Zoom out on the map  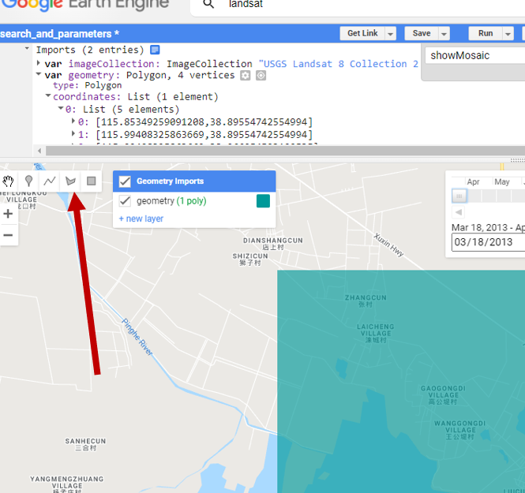click(x=8, y=235)
